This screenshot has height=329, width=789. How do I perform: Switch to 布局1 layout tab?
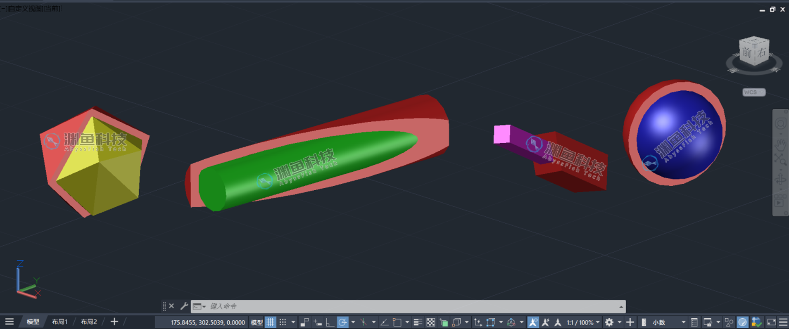59,322
